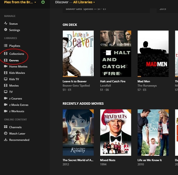Select the Genres library
The height and width of the screenshot is (175, 178).
click(14, 60)
